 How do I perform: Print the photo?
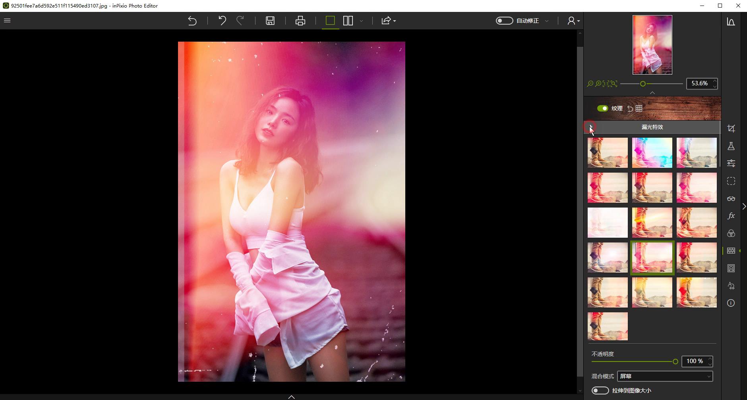(x=300, y=21)
